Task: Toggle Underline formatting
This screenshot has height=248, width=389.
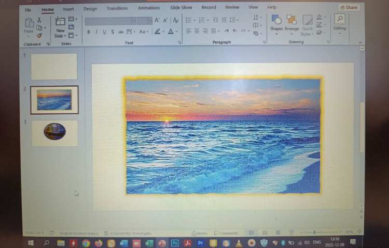Action: tap(104, 32)
